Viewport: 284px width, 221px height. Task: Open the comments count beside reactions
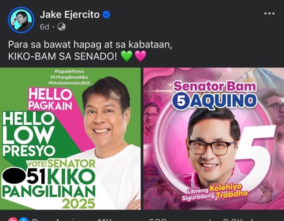(158, 220)
